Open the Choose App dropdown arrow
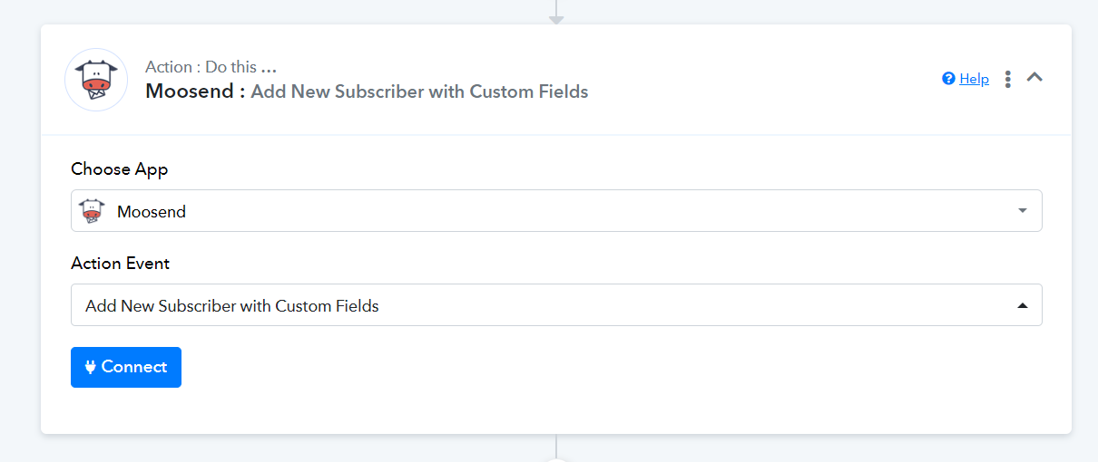 pyautogui.click(x=1023, y=211)
